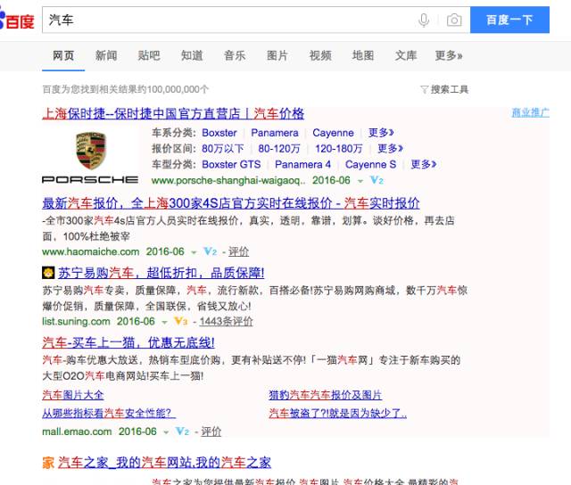Click the Boxster GTS model link
The height and width of the screenshot is (485, 571).
coord(231,164)
